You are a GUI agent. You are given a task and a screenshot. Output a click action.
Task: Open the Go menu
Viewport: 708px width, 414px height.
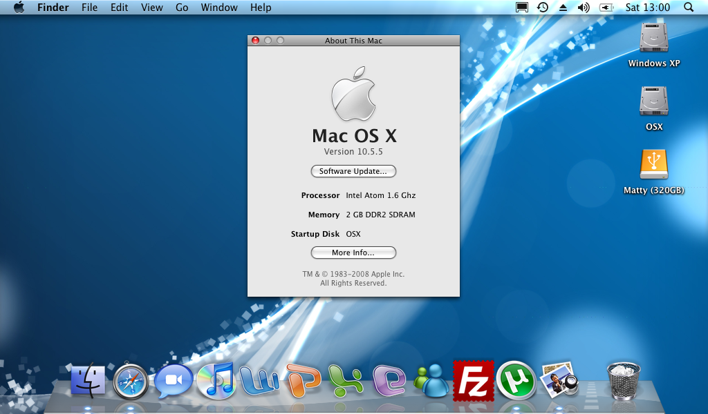click(182, 8)
